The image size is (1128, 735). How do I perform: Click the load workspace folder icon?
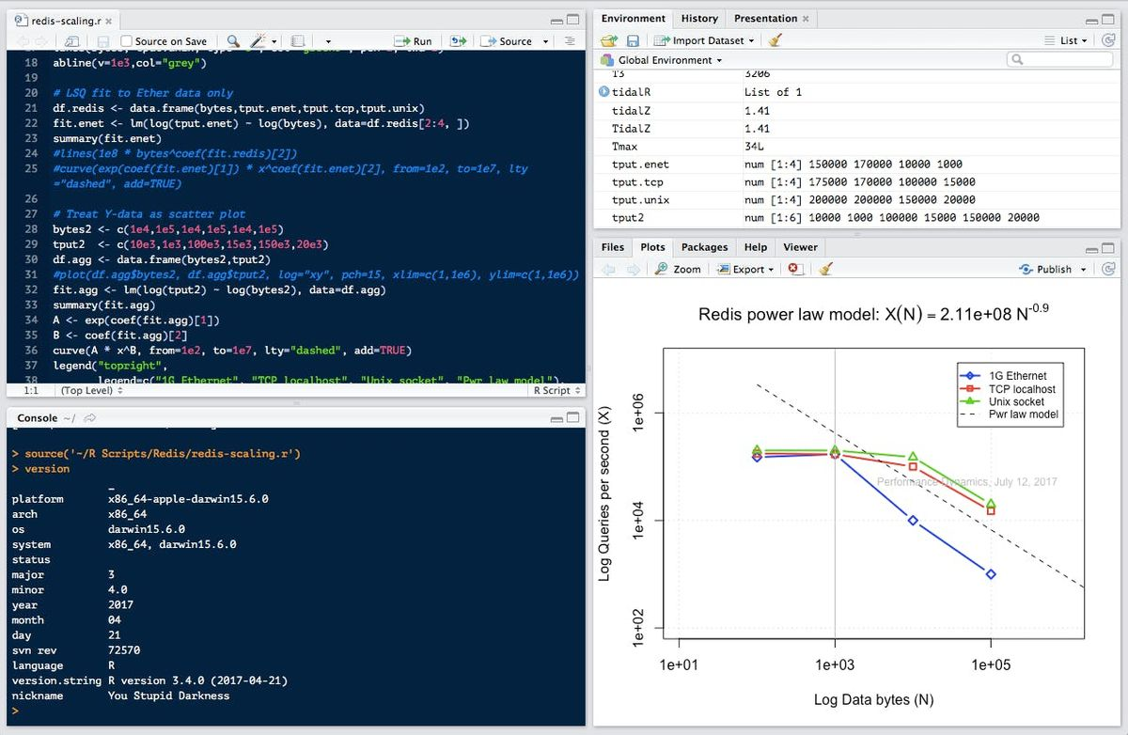click(x=608, y=40)
